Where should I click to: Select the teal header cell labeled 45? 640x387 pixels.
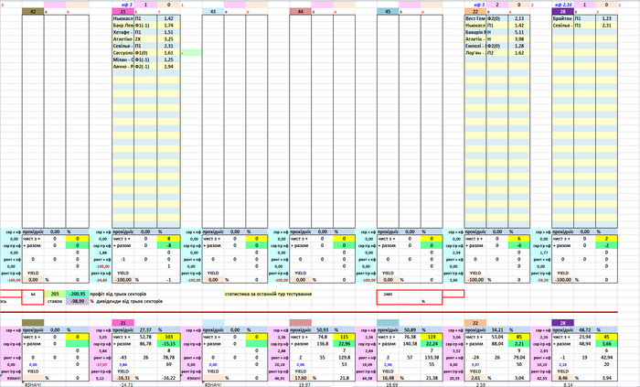(388, 11)
